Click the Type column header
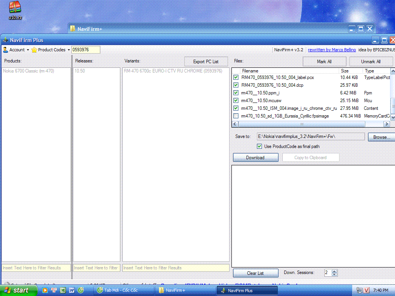Screen dimensions: 395x296 pos(376,71)
